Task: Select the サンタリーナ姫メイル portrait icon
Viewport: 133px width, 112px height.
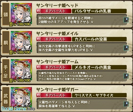Action: [x=21, y=42]
